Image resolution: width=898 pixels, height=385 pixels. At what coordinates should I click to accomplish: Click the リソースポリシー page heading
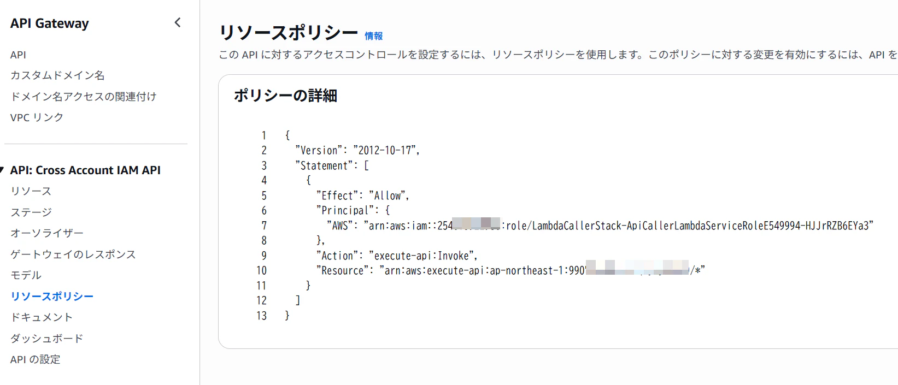[289, 33]
